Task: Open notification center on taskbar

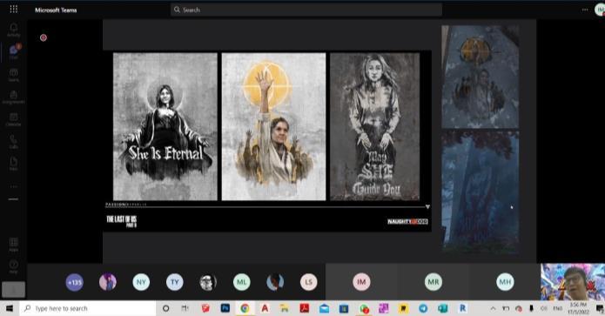Action: tap(599, 308)
